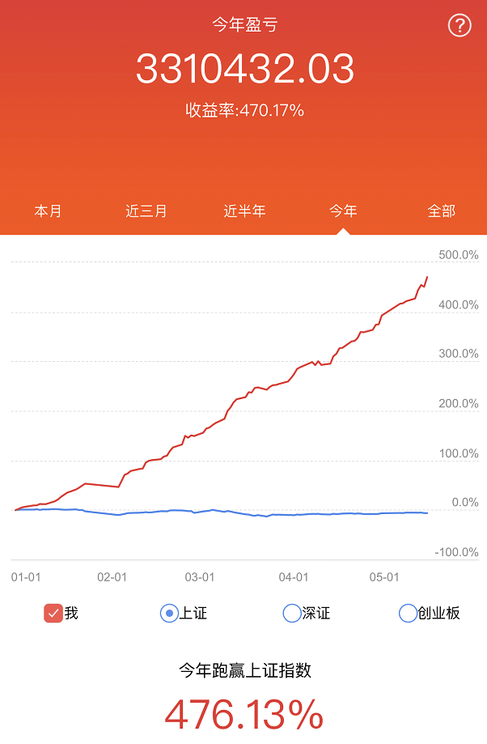Open the help question mark icon
This screenshot has height=744, width=487.
459,26
